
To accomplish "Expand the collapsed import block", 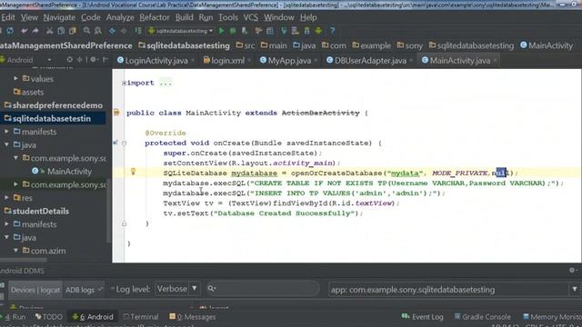I will 124,83.
